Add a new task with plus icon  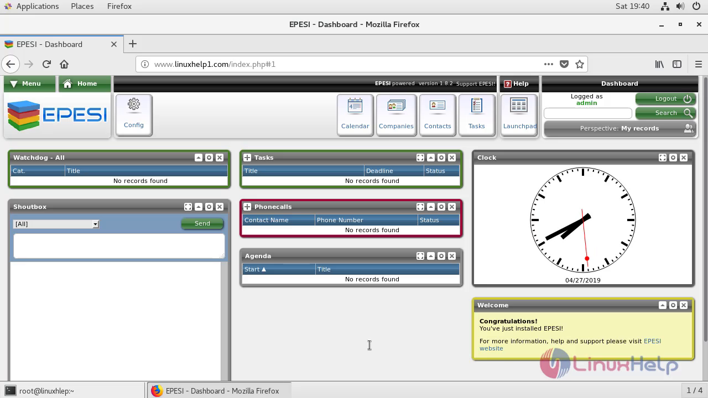[247, 158]
